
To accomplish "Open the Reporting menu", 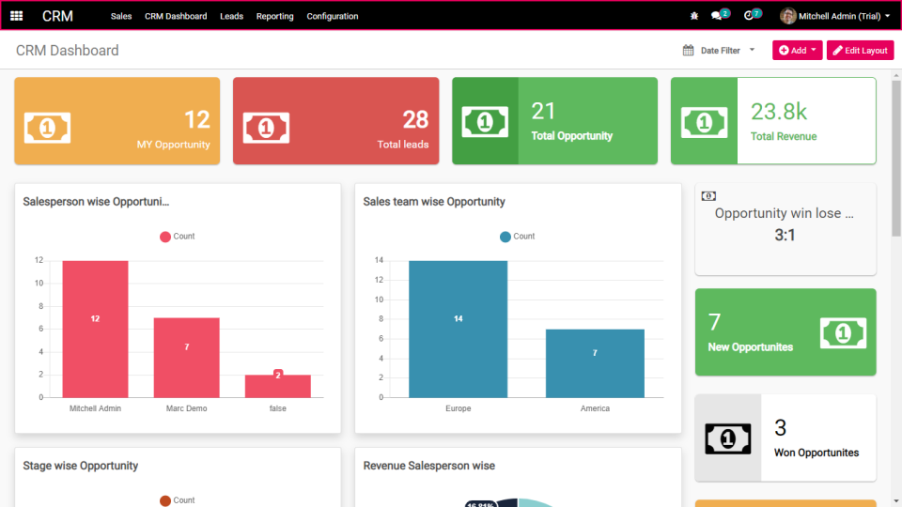I will [275, 16].
